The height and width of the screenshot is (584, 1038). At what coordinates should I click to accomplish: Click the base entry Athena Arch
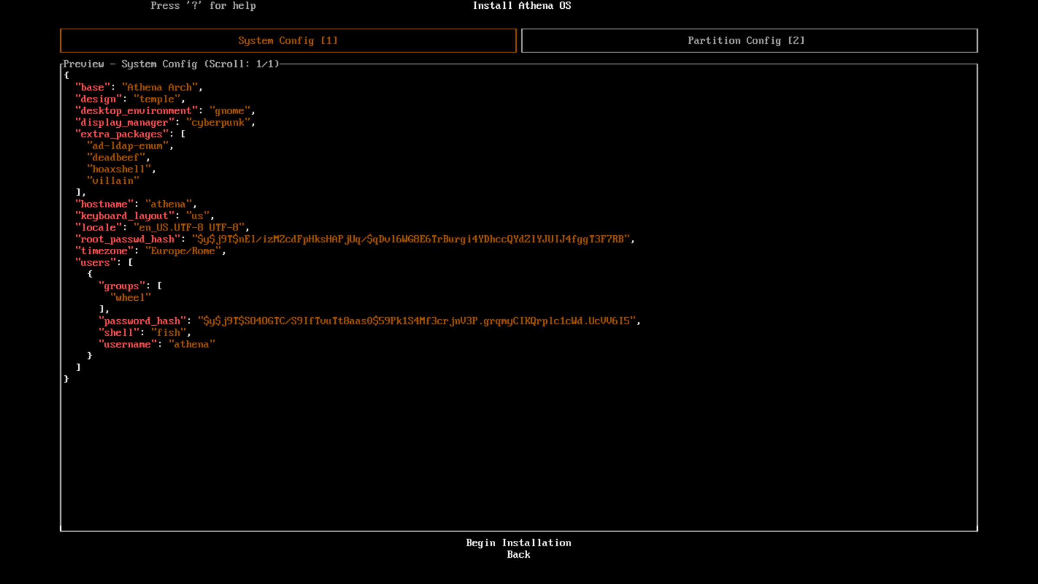pyautogui.click(x=159, y=87)
